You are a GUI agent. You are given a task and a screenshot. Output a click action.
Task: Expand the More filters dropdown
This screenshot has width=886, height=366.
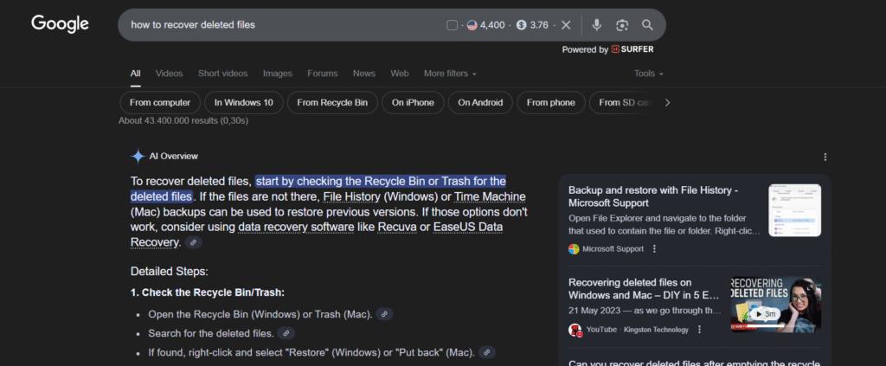coord(450,74)
